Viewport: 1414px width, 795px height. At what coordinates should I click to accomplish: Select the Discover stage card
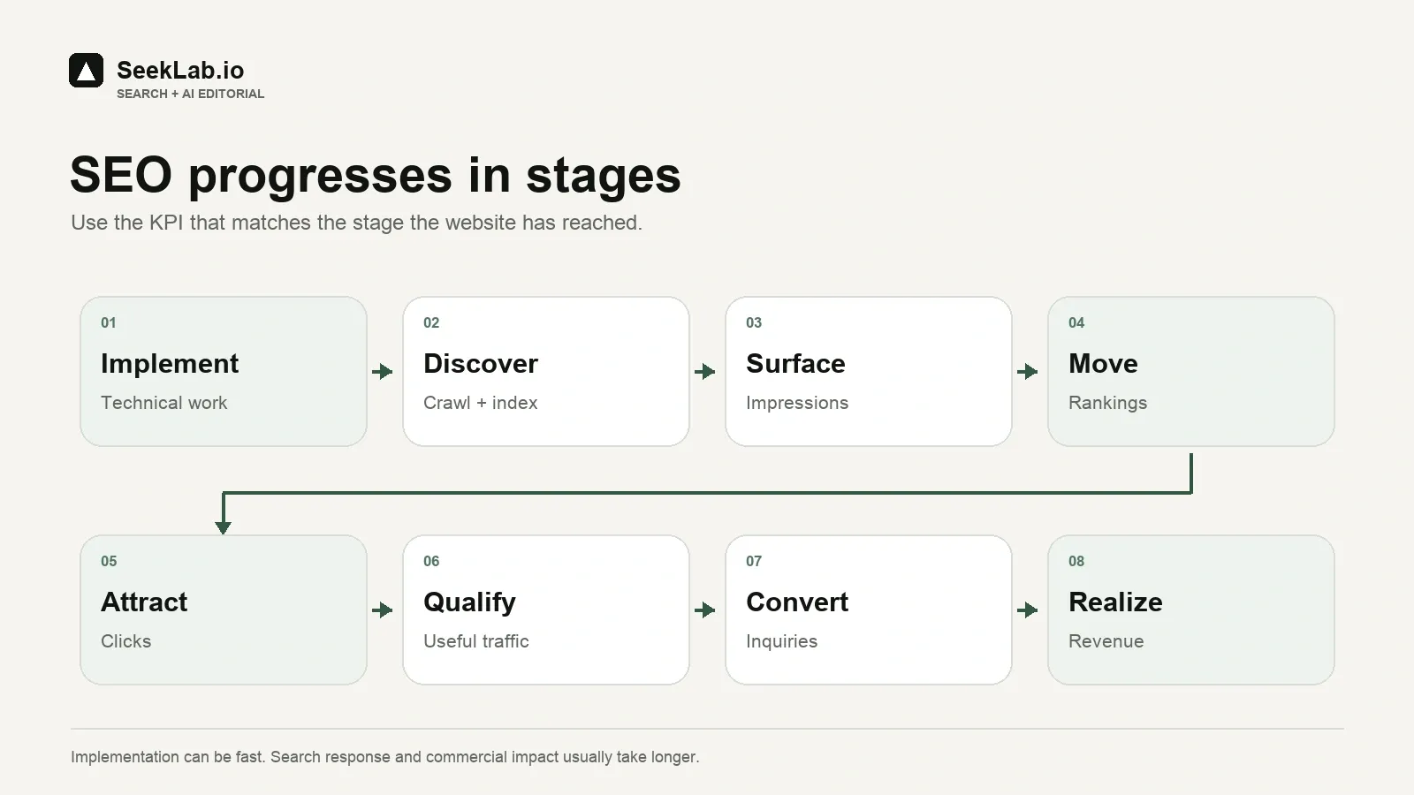tap(546, 372)
